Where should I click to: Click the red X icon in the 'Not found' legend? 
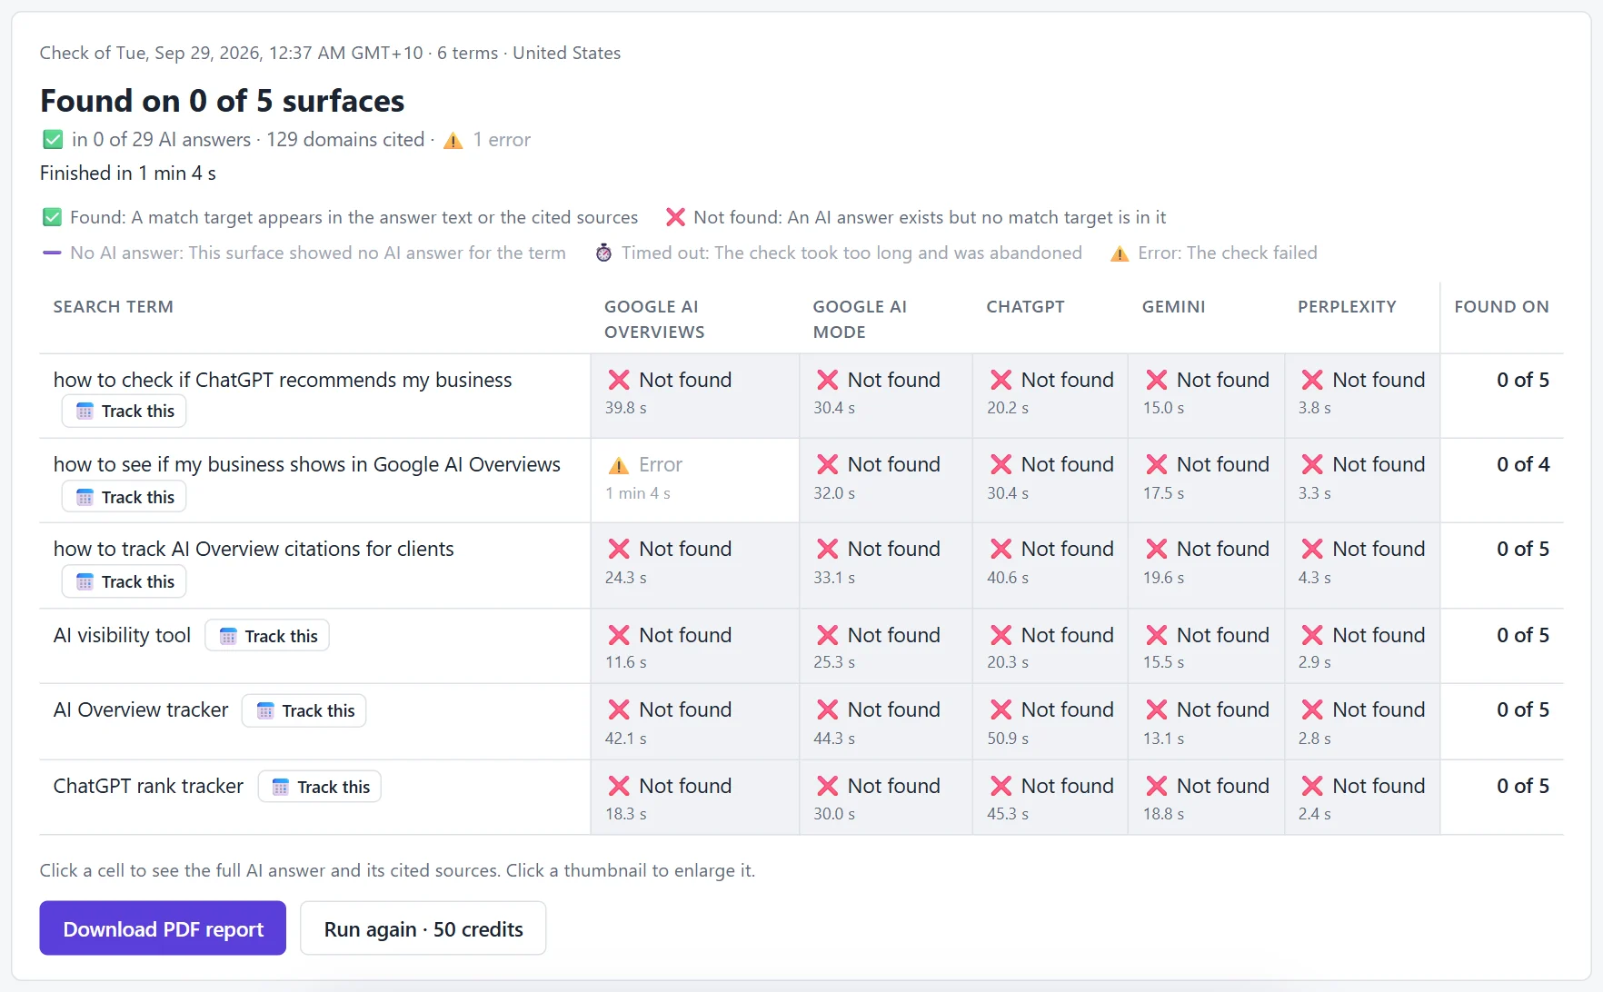675,217
